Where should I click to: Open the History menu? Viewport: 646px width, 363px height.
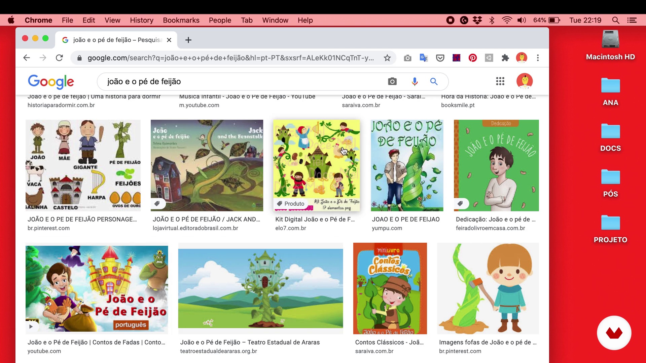142,20
